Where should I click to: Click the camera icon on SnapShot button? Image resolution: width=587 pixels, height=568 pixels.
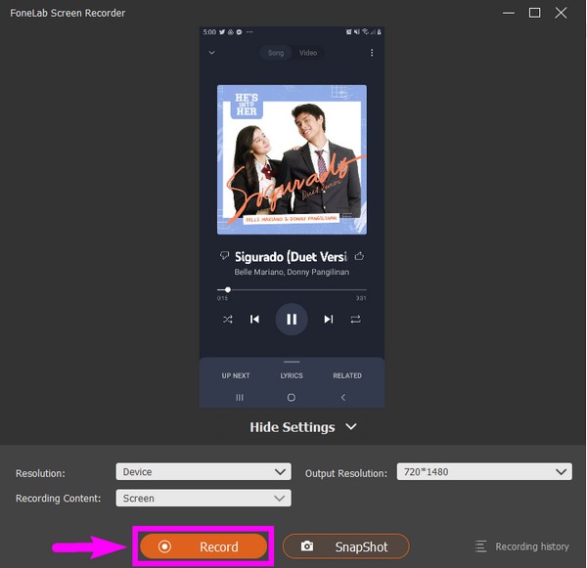point(307,546)
